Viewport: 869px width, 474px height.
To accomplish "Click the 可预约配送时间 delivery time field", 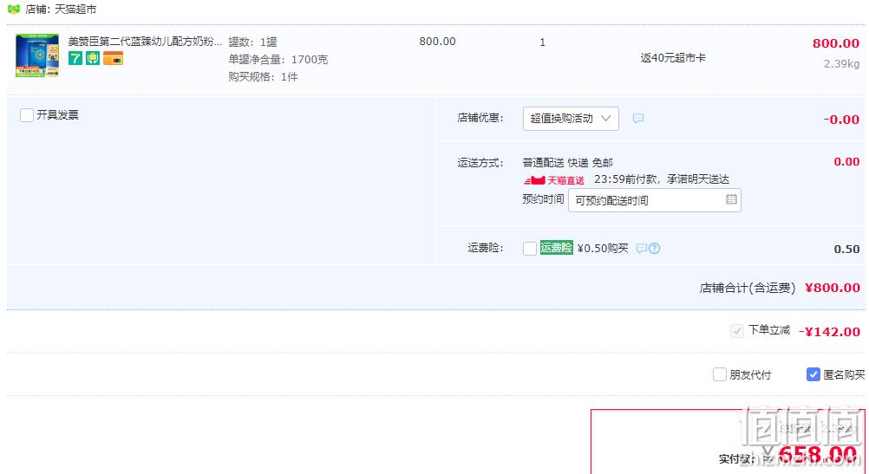I will pos(655,200).
